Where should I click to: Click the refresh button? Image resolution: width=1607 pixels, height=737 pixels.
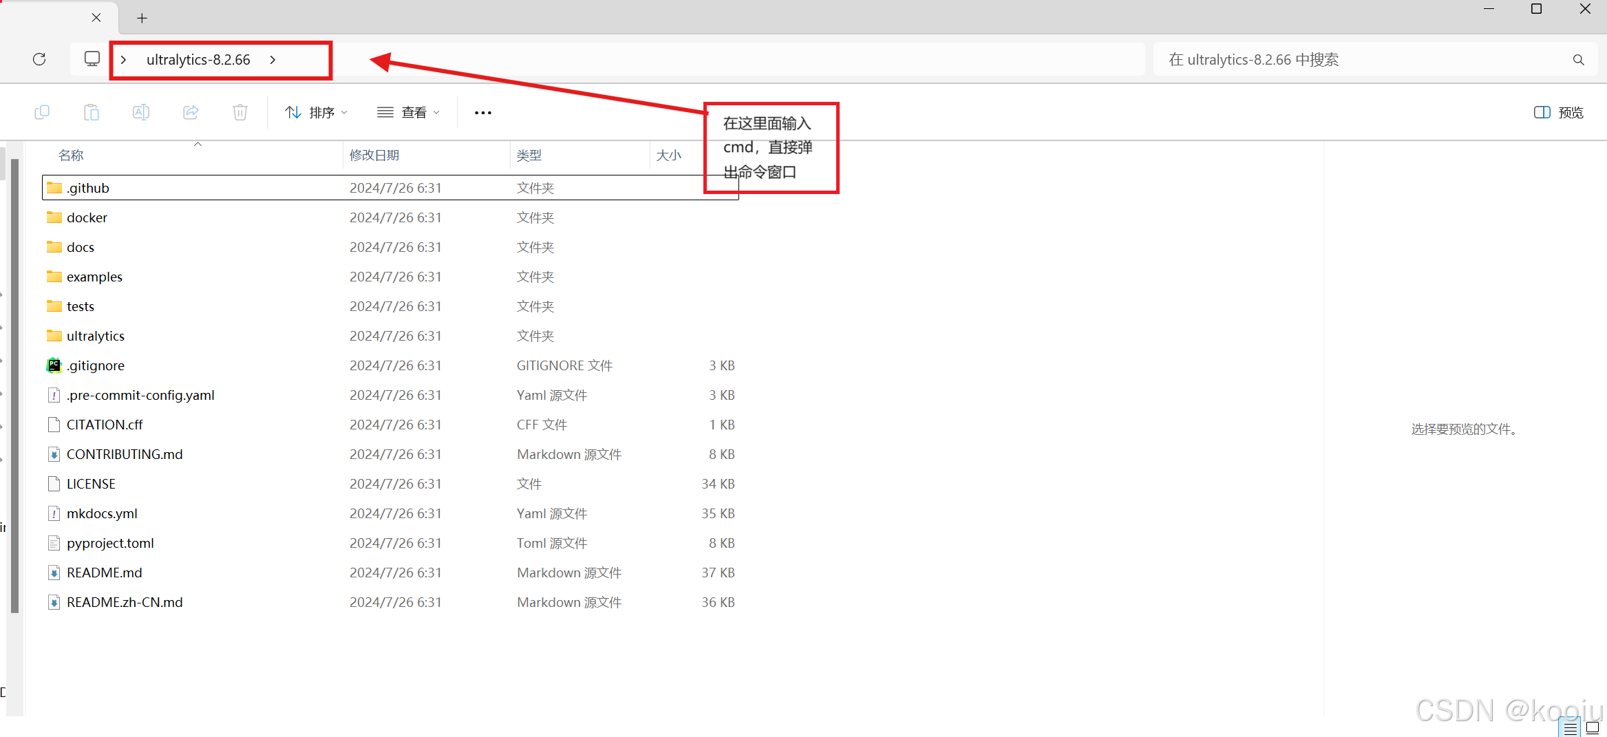39,59
